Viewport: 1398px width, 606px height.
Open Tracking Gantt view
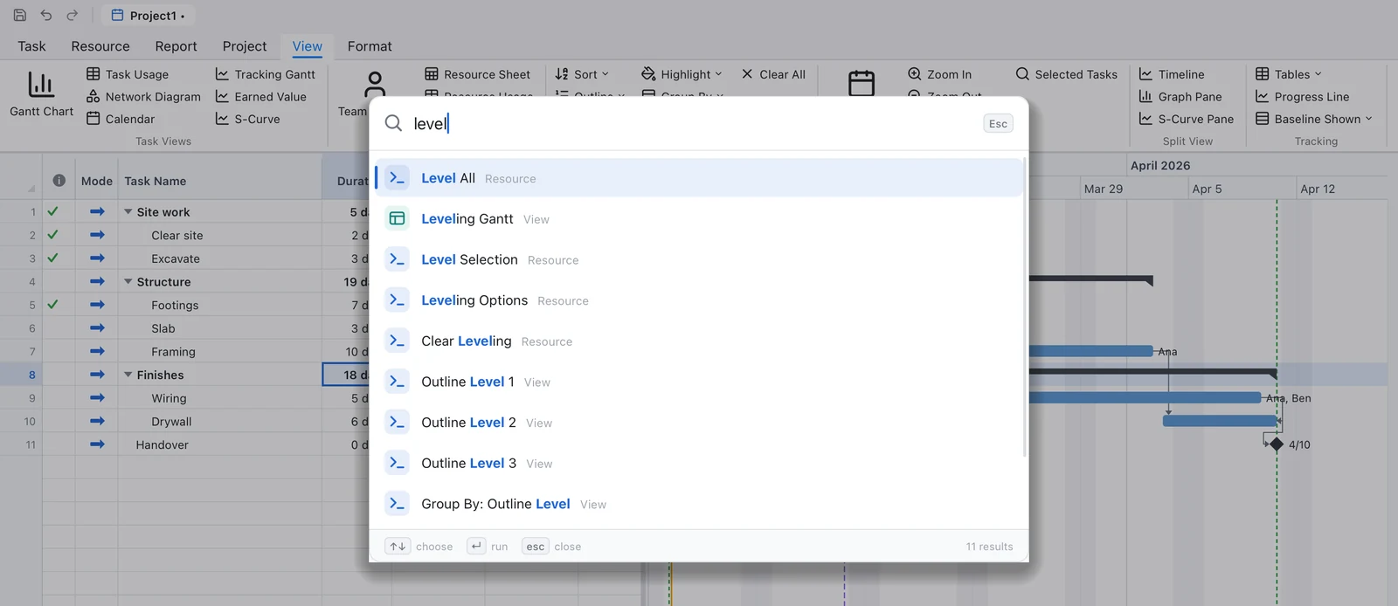coord(266,74)
